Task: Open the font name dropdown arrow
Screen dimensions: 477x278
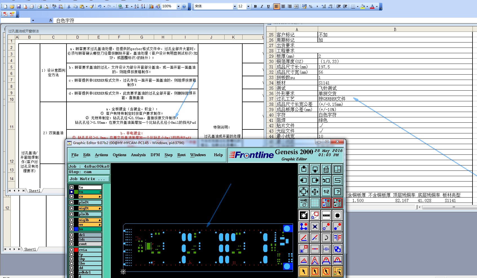Action: [x=235, y=6]
